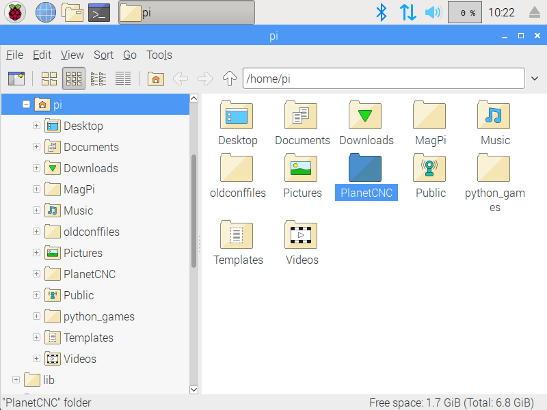547x410 pixels.
Task: Click the /home/pi path field
Action: [383, 79]
